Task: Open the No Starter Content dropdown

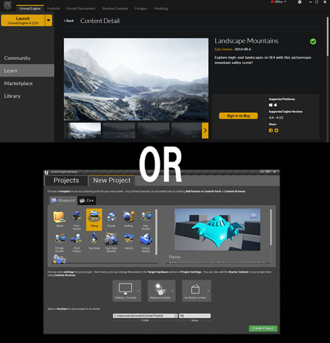Action: [x=197, y=291]
